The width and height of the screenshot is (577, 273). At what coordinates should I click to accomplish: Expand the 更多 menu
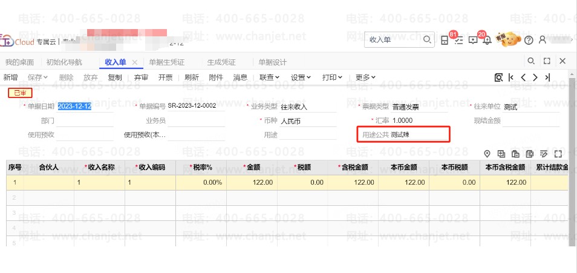pos(365,77)
